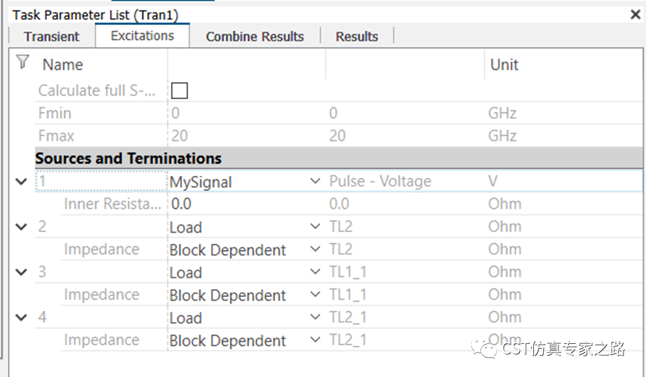
Task: Collapse port 3 termination row
Action: pyautogui.click(x=21, y=272)
